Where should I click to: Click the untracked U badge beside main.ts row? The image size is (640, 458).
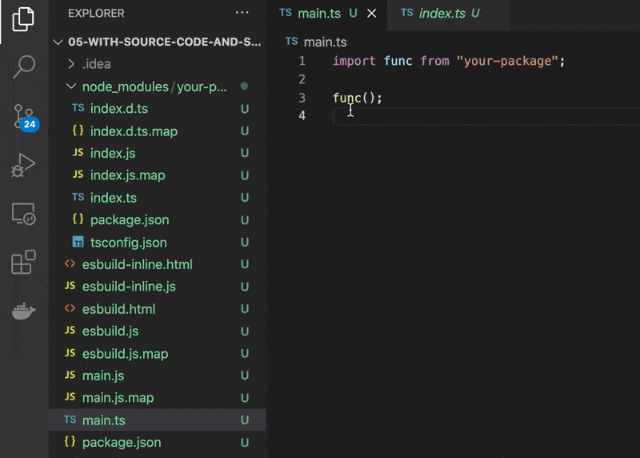[x=245, y=420]
